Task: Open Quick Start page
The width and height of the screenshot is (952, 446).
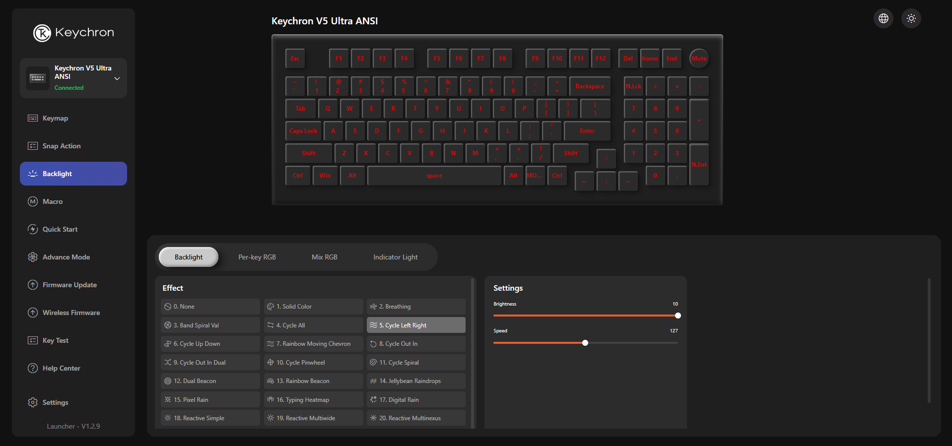Action: coord(73,229)
